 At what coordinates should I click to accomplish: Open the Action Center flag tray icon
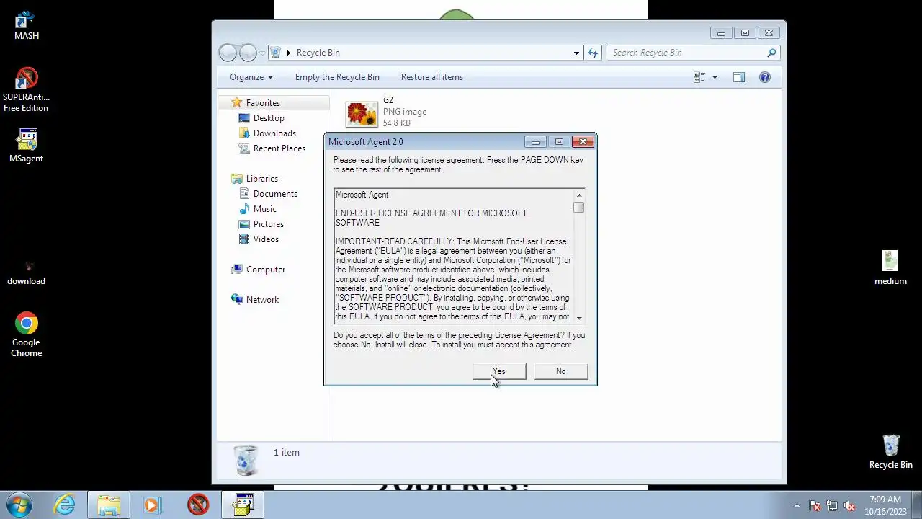point(815,505)
